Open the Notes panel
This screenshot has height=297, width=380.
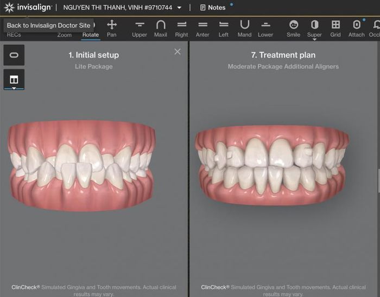pyautogui.click(x=213, y=8)
